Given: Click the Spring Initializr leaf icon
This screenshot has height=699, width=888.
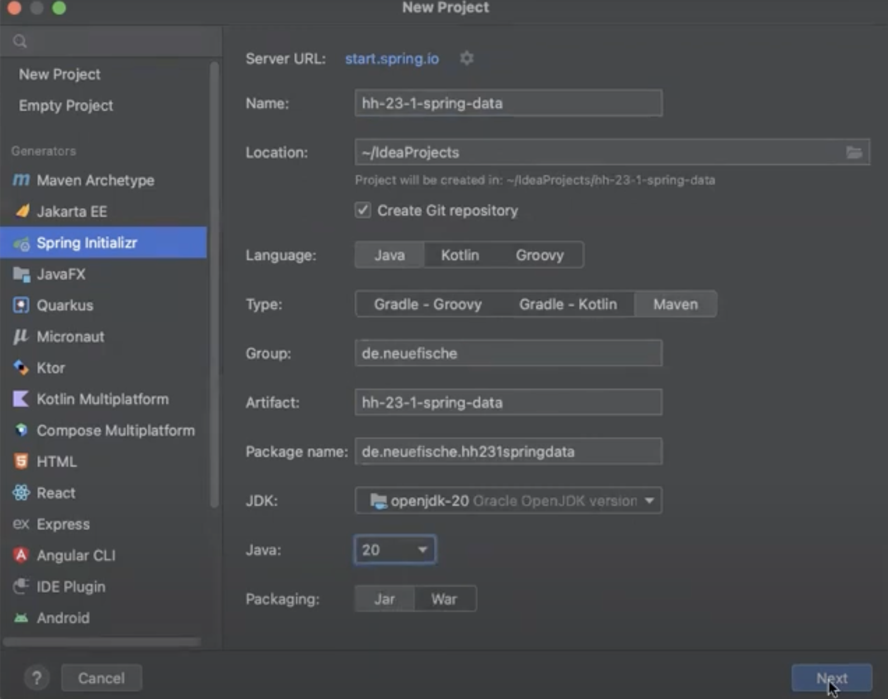Looking at the screenshot, I should tap(22, 243).
